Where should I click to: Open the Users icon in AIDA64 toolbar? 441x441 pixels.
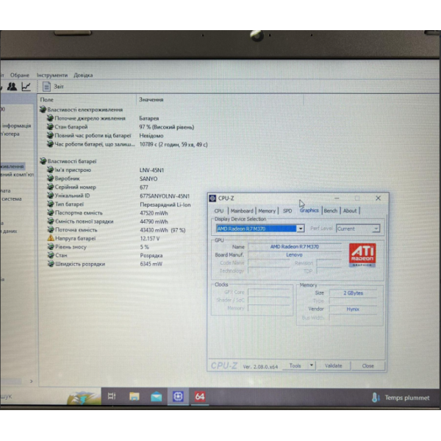pyautogui.click(x=12, y=86)
